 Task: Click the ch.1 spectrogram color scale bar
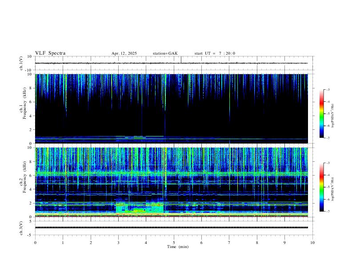(x=322, y=114)
